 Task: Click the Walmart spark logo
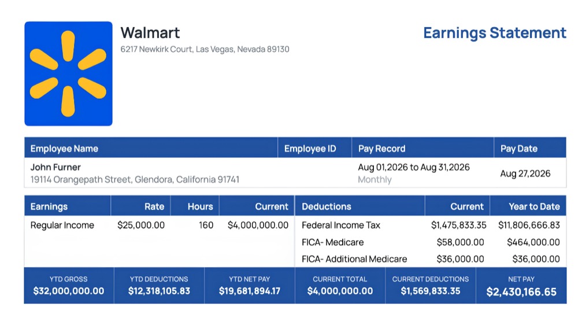click(68, 73)
